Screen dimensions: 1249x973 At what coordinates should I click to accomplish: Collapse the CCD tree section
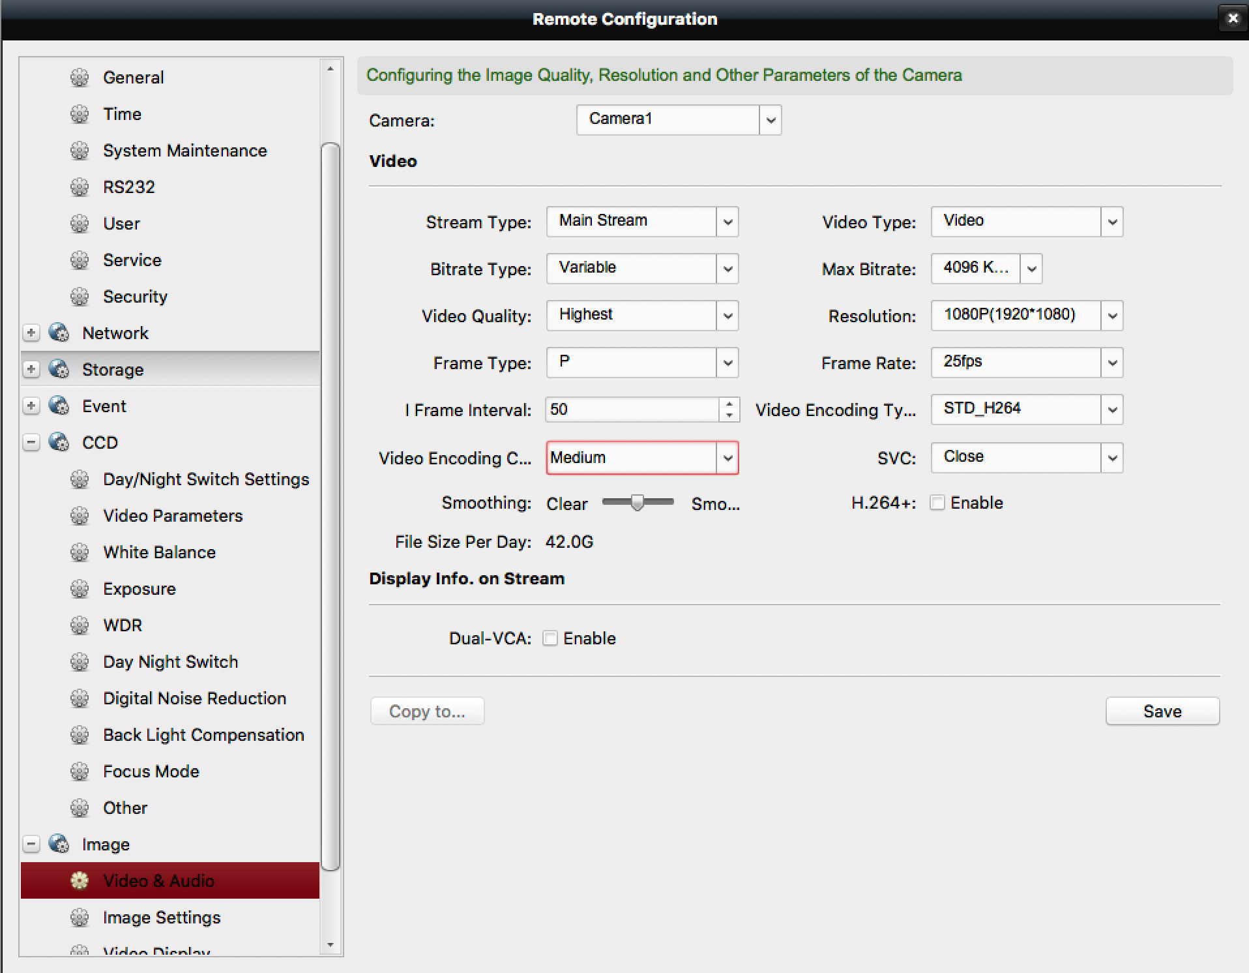pos(31,442)
